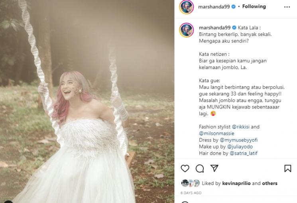Open comment bubble icon
Viewport: 297px width, 203px height.
point(200,168)
